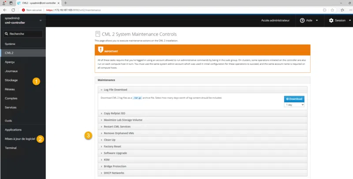Screen dimensions: 353x179
Task: Click the browser profile icon
Action: 4,3
